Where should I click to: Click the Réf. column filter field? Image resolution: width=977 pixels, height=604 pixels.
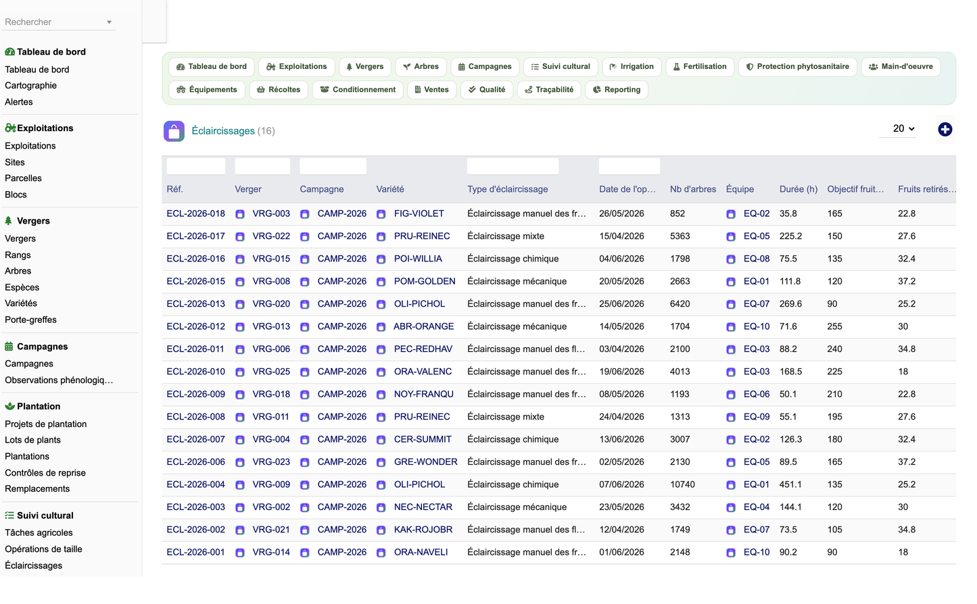(x=196, y=166)
